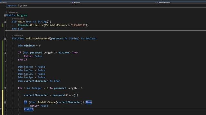206x115 pixels.
Task: Click 'System' on the Imports line
Action: (23, 6)
